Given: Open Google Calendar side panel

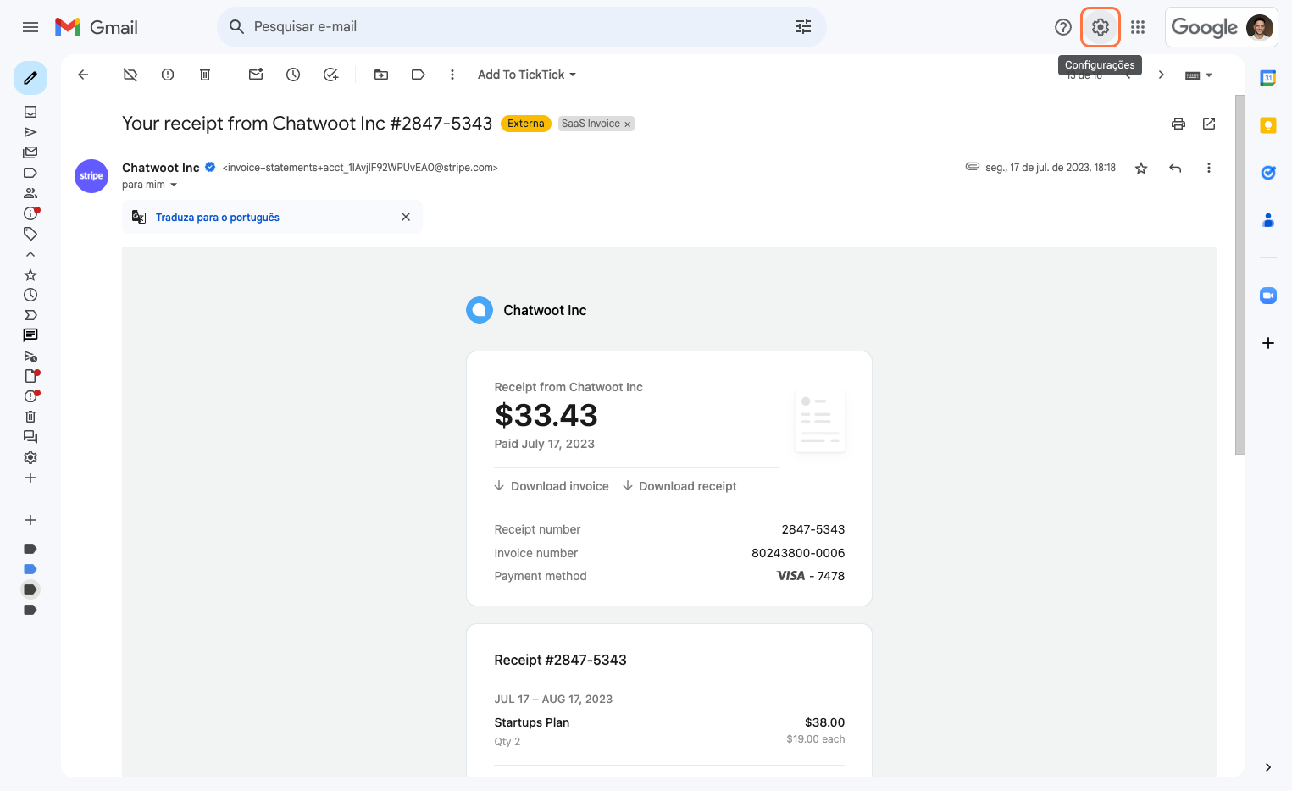Looking at the screenshot, I should click(x=1268, y=78).
